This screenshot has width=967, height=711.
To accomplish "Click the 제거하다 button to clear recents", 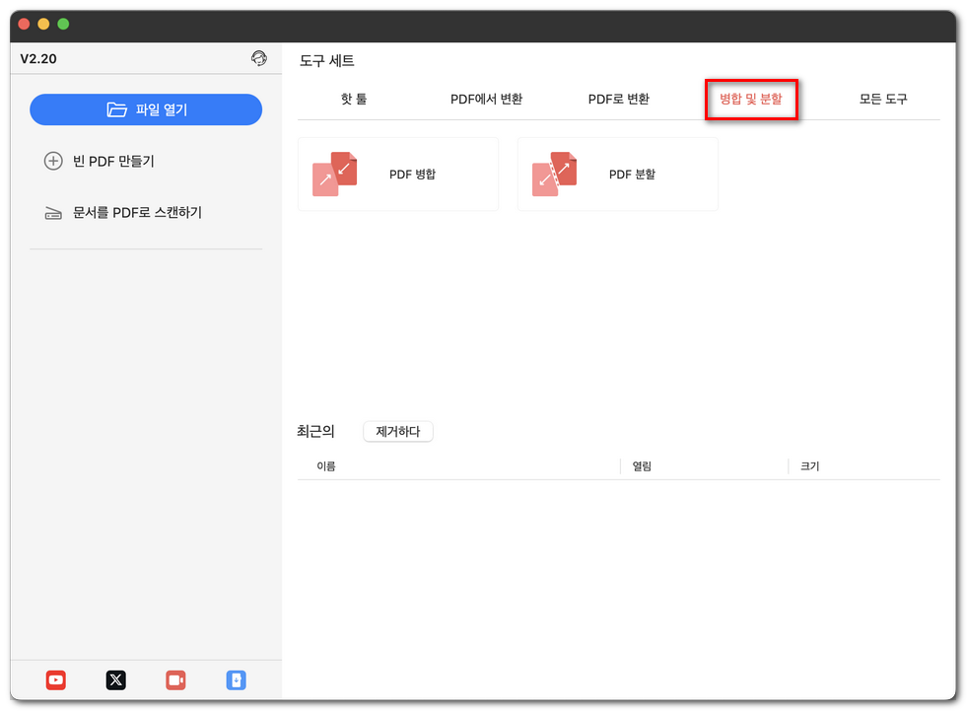I will [397, 431].
